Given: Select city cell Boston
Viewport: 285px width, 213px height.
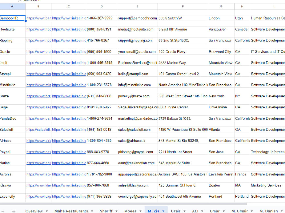Looking at the screenshot, I should [x=221, y=185].
